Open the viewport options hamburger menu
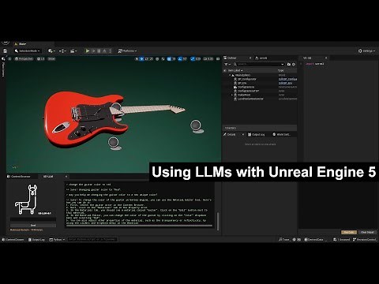379x284 pixels. coord(9,58)
